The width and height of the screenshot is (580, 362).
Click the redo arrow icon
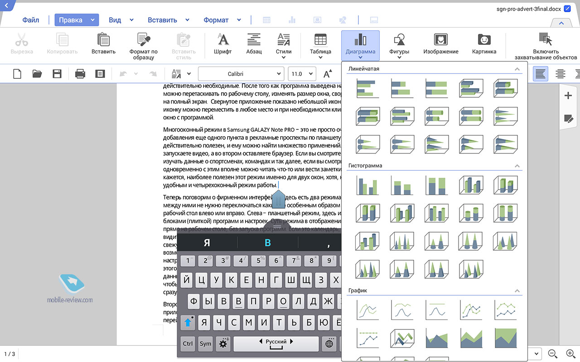[x=153, y=74]
